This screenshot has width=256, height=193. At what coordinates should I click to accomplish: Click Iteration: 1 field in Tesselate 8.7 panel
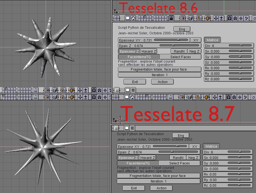(x=158, y=181)
